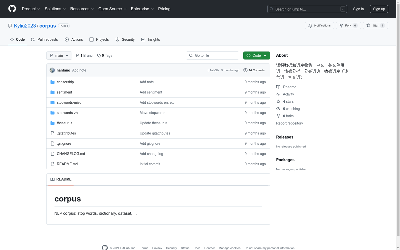Open the Insights tab

click(150, 39)
